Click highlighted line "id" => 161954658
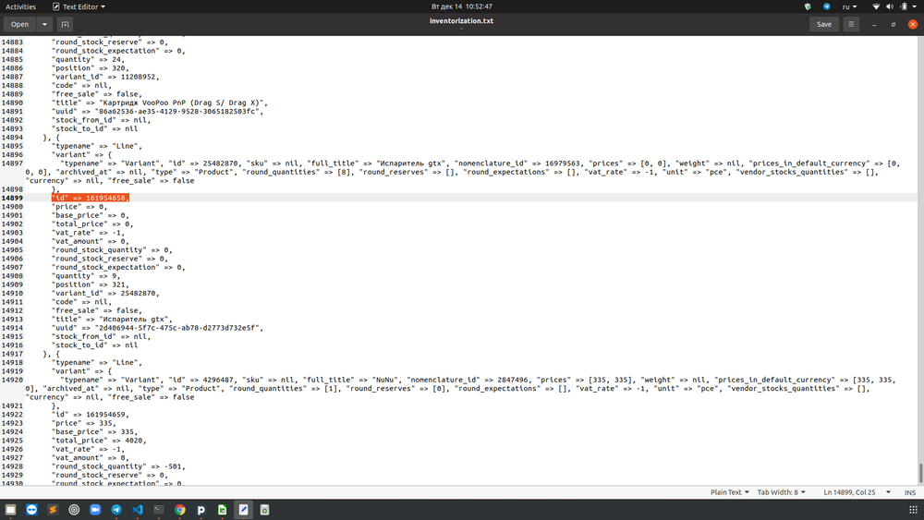Image resolution: width=924 pixels, height=520 pixels. pos(91,198)
